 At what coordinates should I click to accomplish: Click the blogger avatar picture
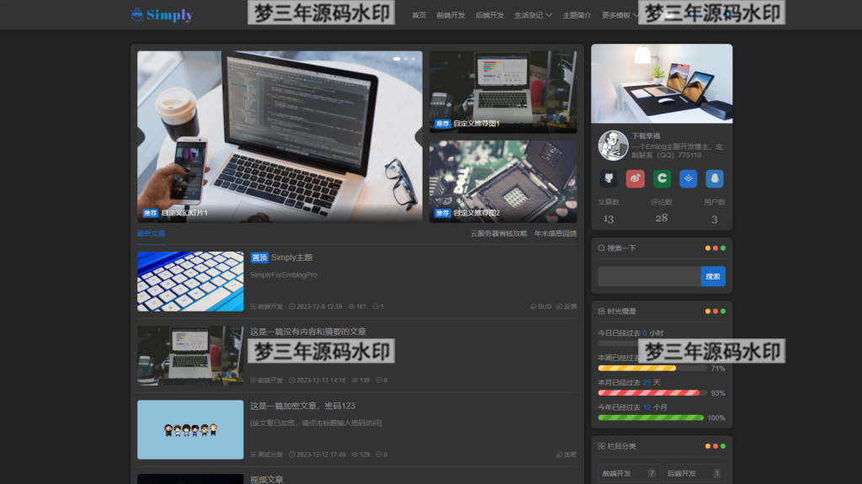613,145
